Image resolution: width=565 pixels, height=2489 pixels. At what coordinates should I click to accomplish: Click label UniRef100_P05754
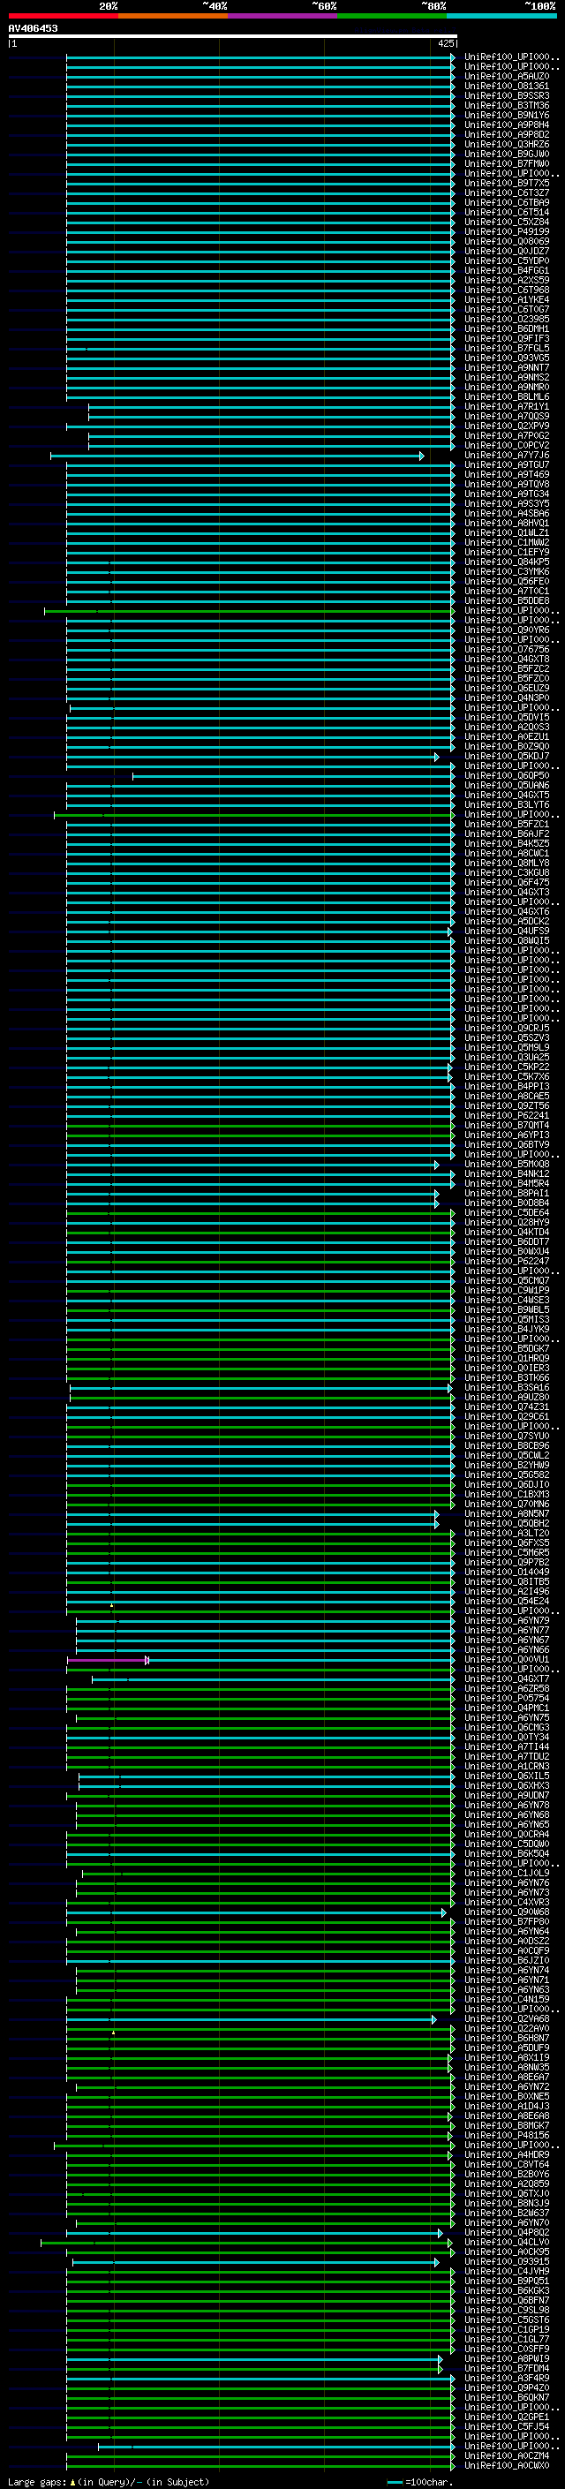pos(507,1698)
